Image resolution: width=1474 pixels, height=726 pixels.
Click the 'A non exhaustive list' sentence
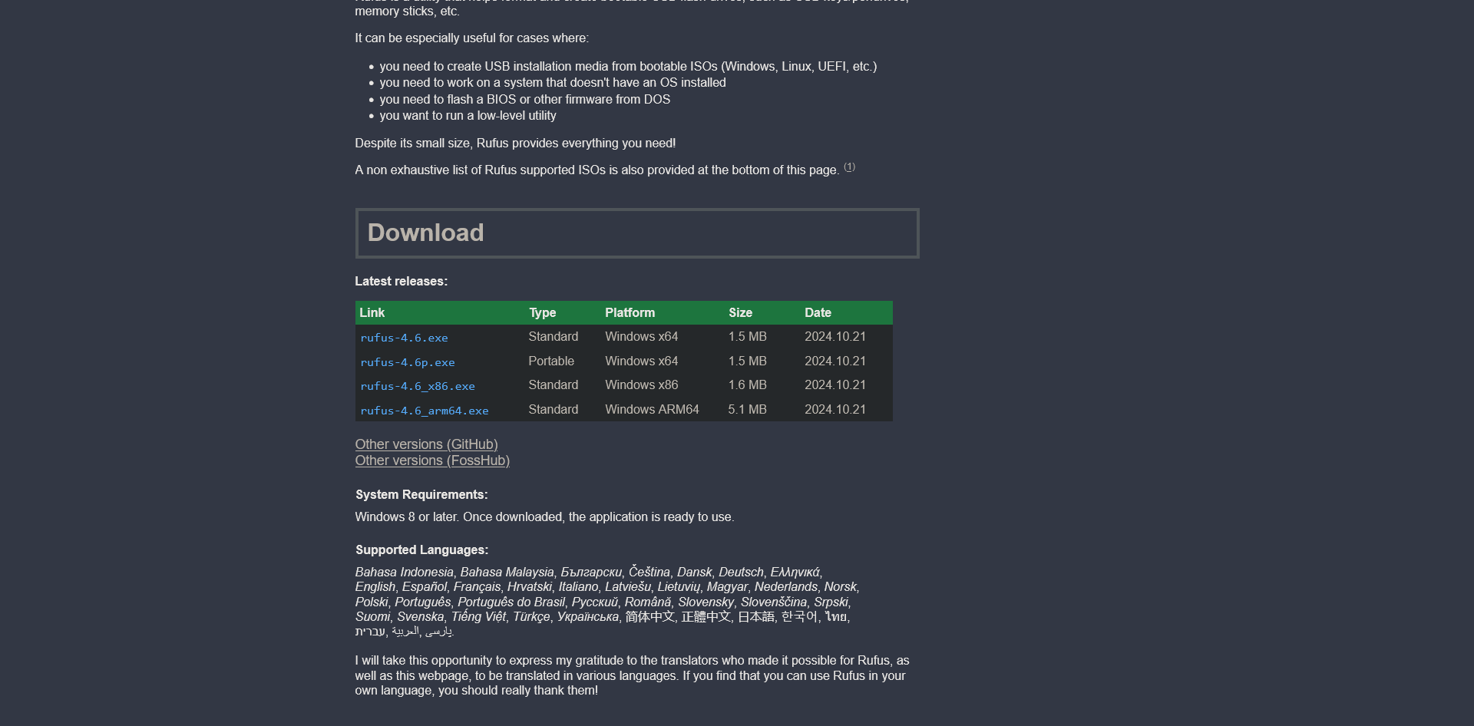click(597, 170)
